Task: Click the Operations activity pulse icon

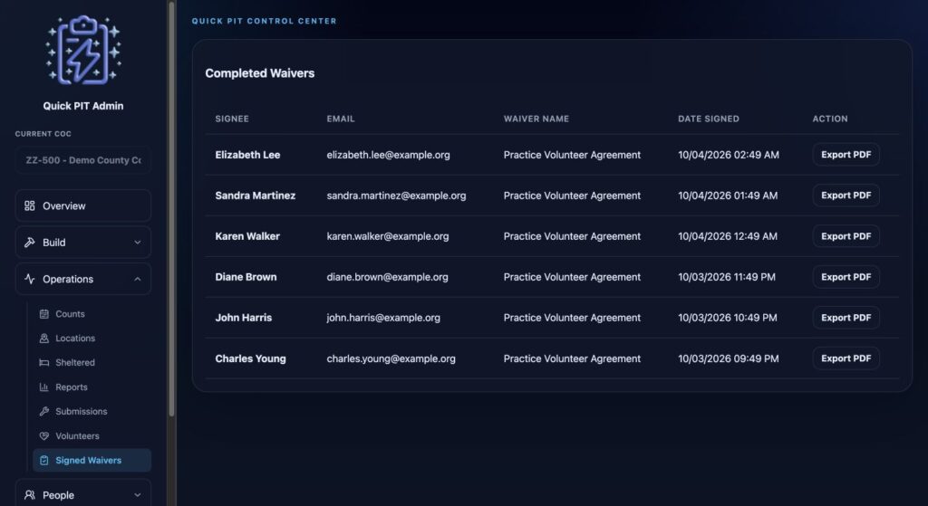Action: (30, 279)
